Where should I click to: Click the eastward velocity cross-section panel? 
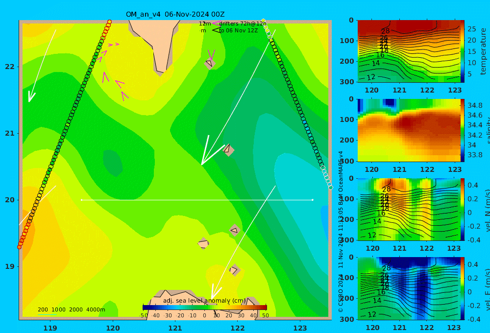409,288
